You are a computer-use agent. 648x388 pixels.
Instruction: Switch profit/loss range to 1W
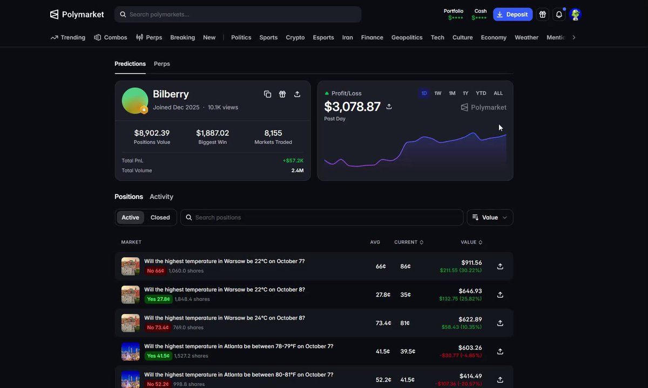[x=438, y=93]
